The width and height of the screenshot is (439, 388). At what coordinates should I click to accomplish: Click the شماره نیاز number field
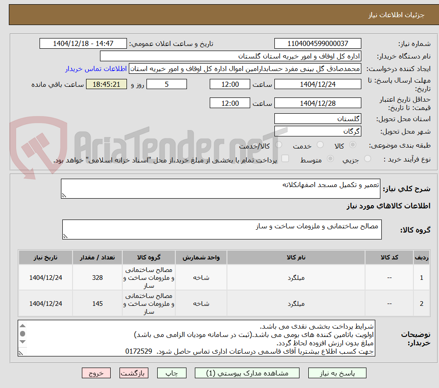318,44
